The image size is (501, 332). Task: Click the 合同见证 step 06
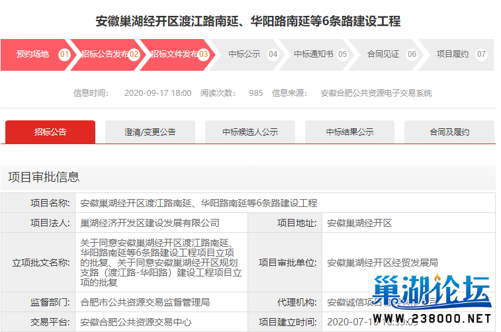pyautogui.click(x=387, y=55)
